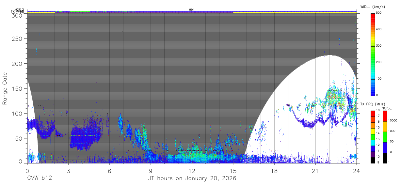Click the 'Range Gate' y-axis label
Image resolution: width=401 pixels, height=185 pixels.
point(5,89)
